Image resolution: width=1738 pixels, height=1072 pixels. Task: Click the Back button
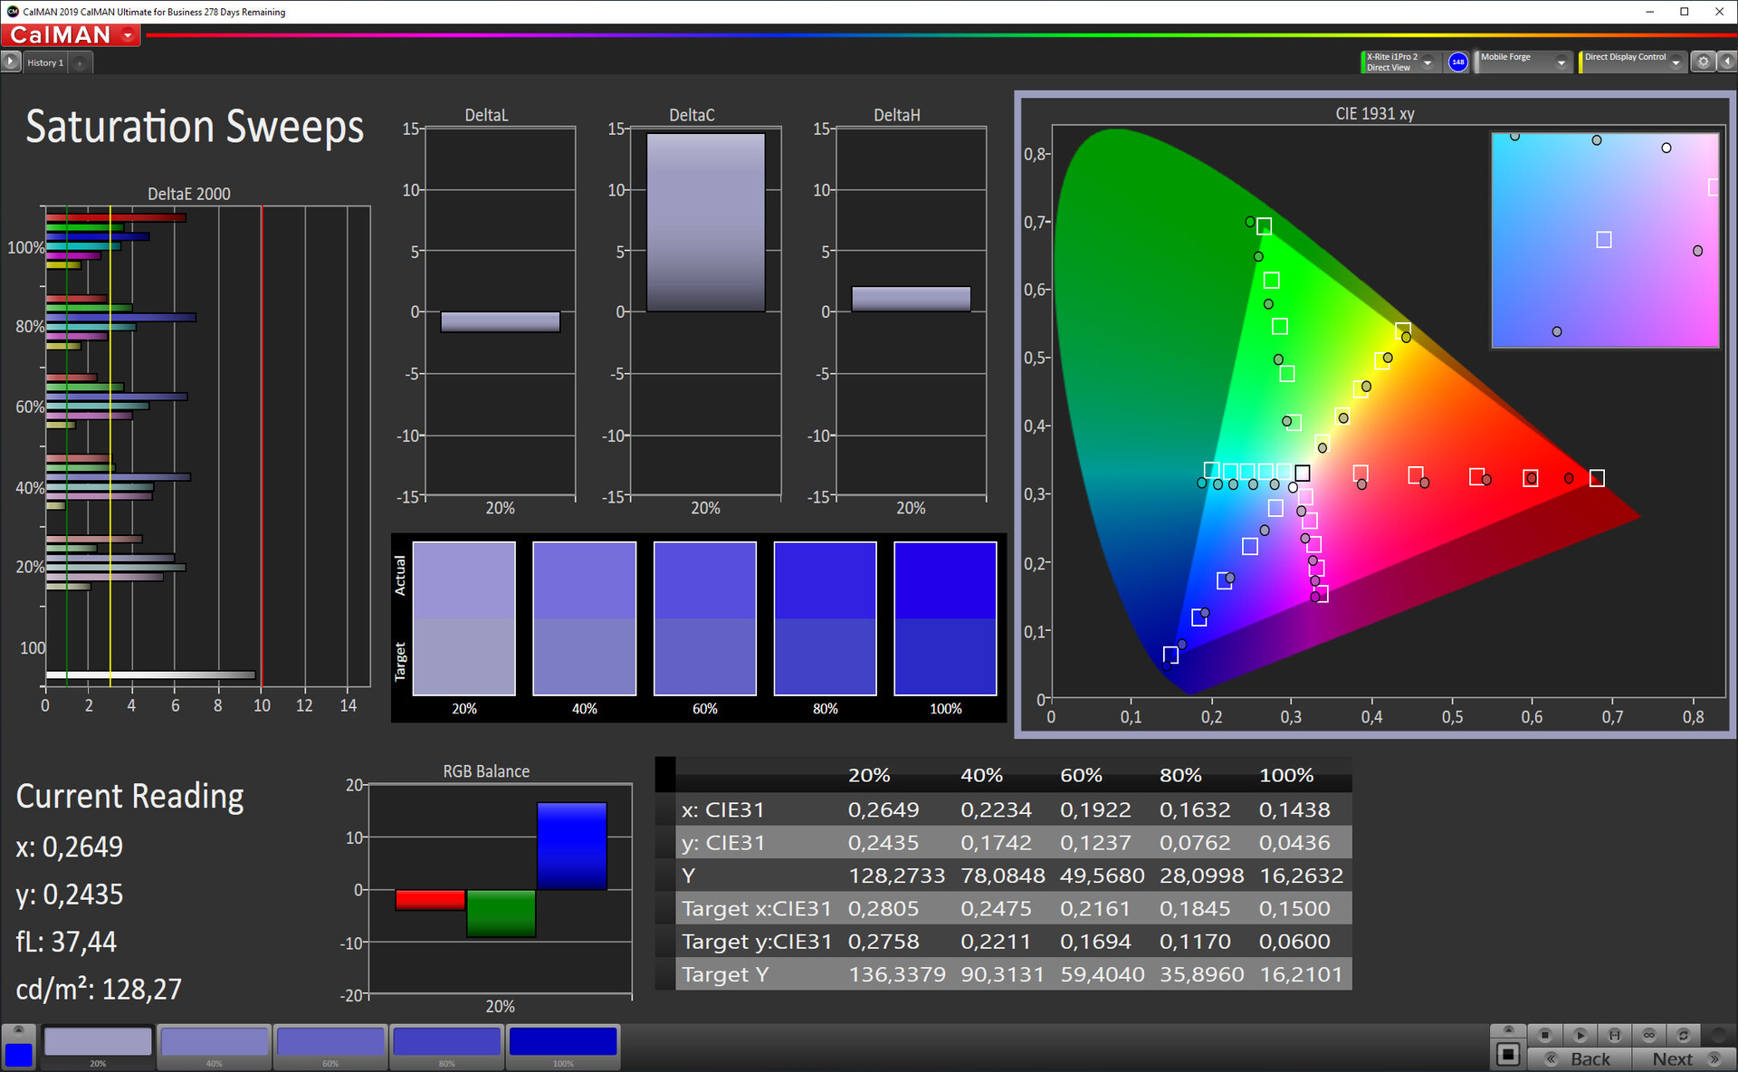(1580, 1058)
